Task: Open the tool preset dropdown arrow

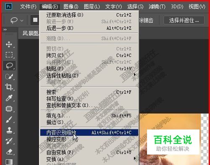Action: (22, 20)
